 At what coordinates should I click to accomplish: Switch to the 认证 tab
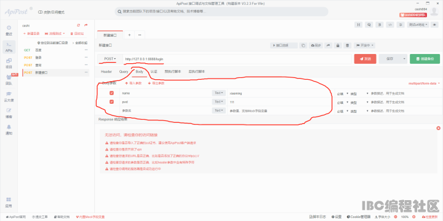coord(154,72)
